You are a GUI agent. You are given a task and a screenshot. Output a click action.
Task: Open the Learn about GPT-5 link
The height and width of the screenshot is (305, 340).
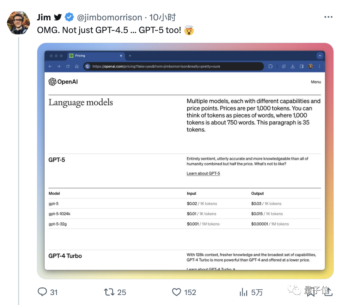coord(203,173)
